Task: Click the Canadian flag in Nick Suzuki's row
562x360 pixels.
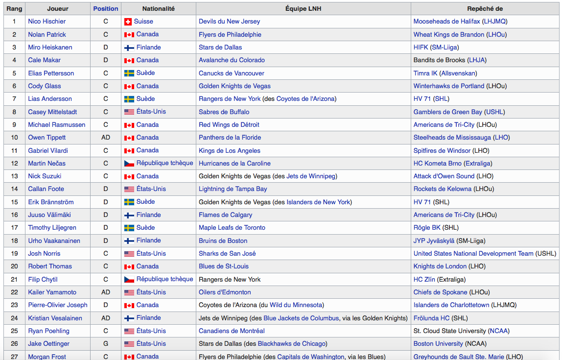Action: coord(129,176)
